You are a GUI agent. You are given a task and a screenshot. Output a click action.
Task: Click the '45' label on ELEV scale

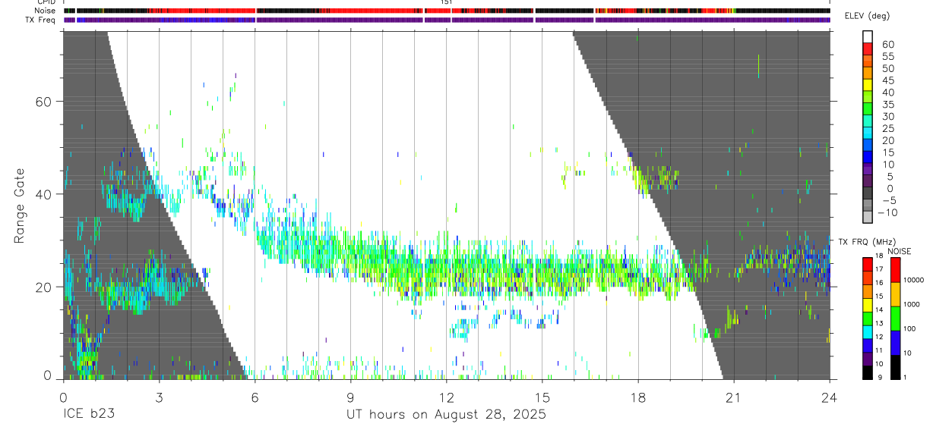coord(888,80)
